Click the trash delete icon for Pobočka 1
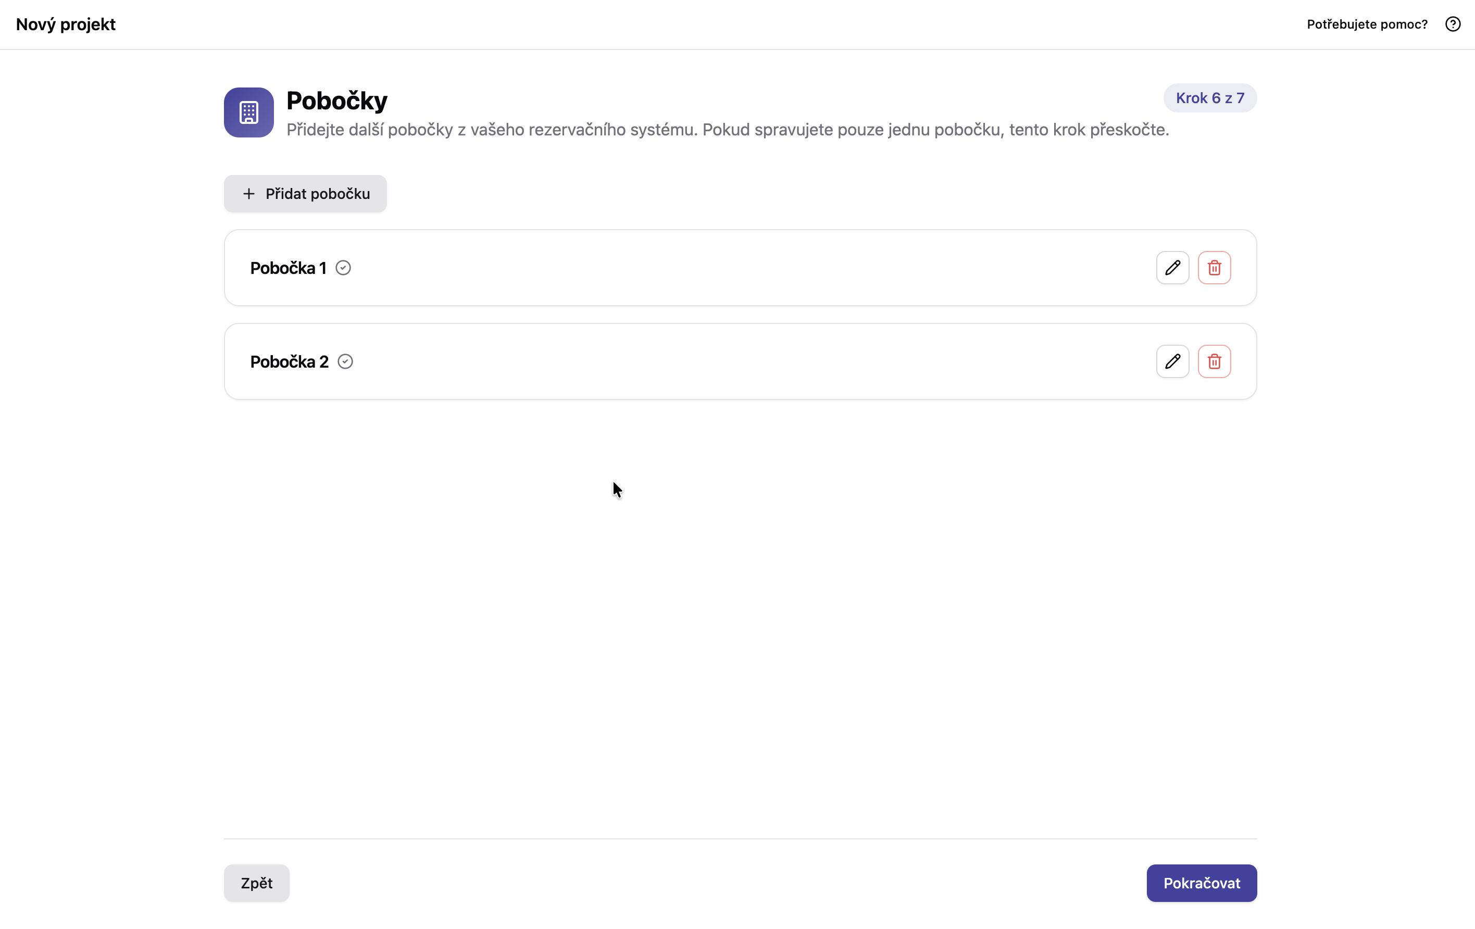The width and height of the screenshot is (1475, 929). (x=1215, y=268)
